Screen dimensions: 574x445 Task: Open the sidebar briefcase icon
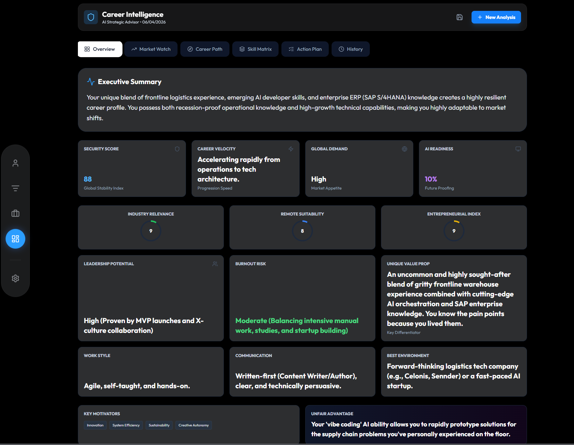point(15,213)
